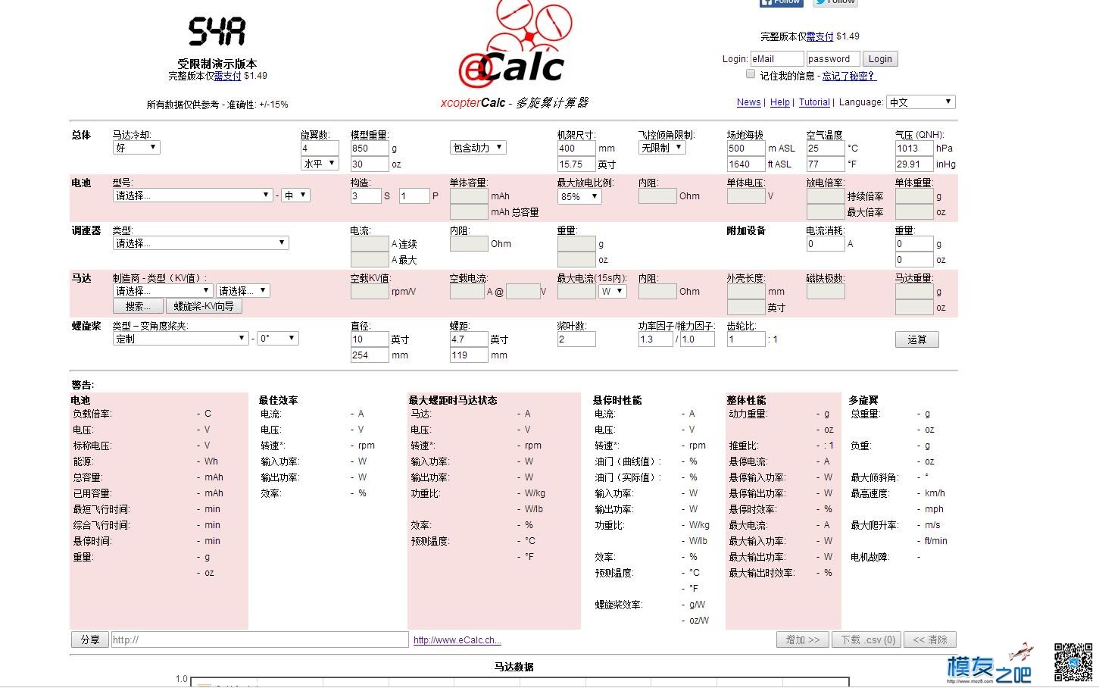1099x688 pixels.
Task: Click the << 清除 clear button
Action: pyautogui.click(x=931, y=640)
